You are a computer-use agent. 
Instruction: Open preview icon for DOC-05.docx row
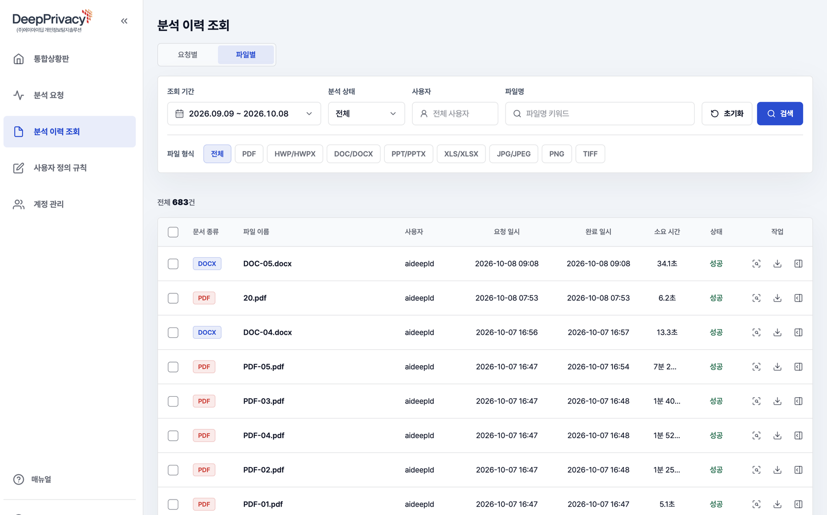click(756, 264)
